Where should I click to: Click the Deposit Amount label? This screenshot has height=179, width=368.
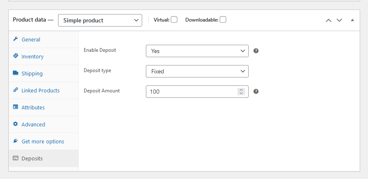coord(102,91)
